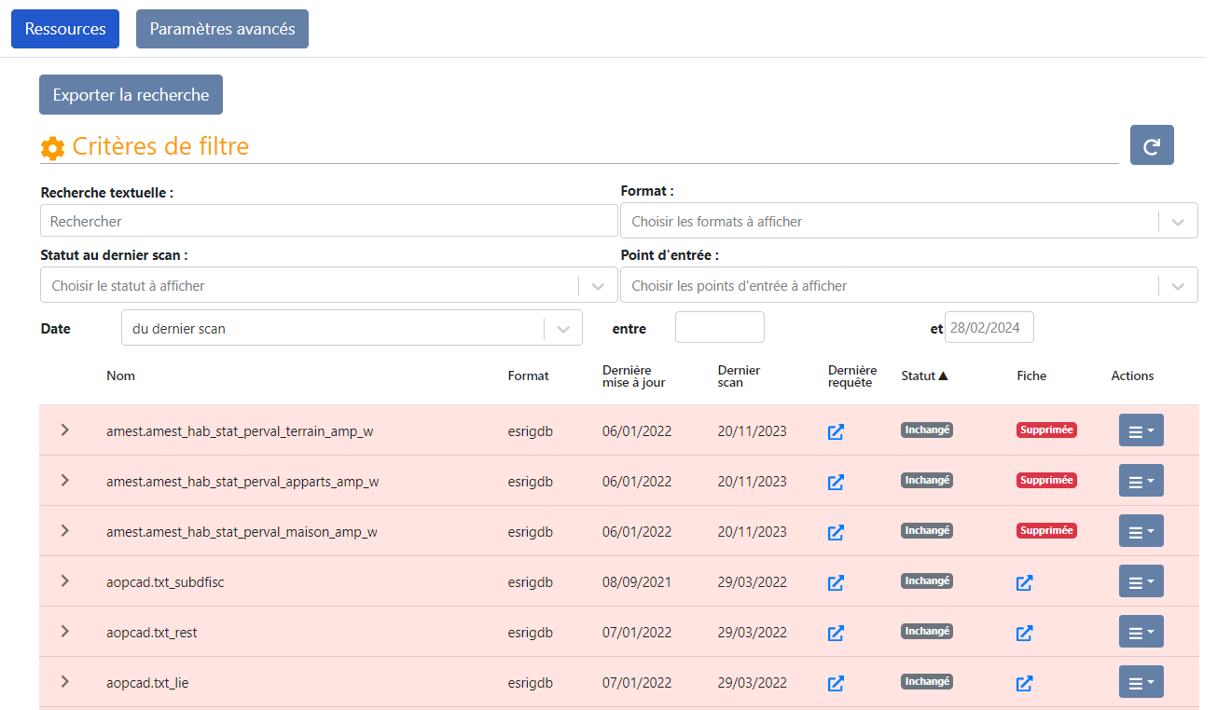Click Supprimée badge on terrain_amp_w row
This screenshot has width=1217, height=710.
click(x=1046, y=430)
